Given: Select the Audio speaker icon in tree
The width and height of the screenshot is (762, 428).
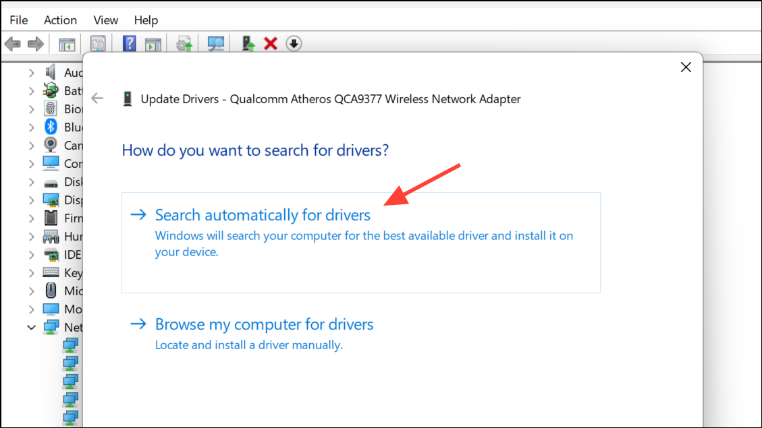Looking at the screenshot, I should 51,72.
